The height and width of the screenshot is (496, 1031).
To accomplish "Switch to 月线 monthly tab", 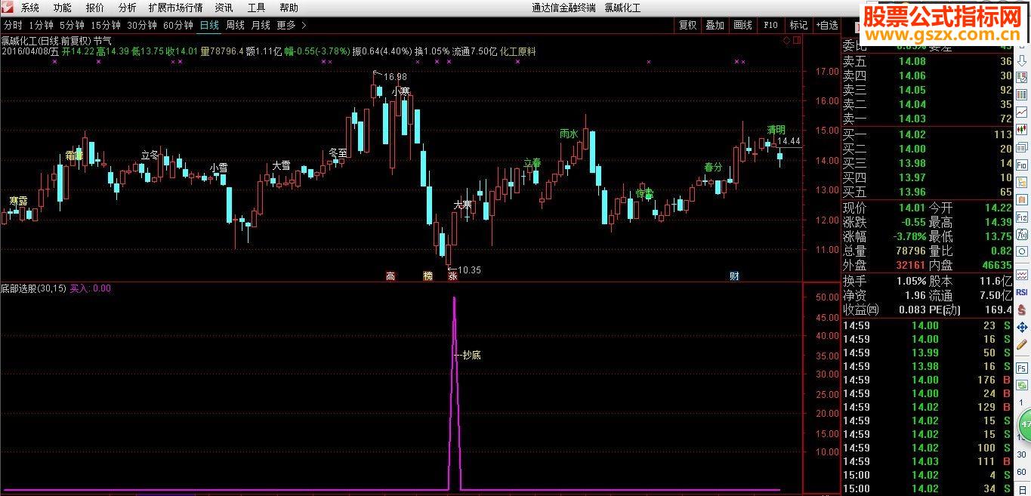I will coord(261,25).
